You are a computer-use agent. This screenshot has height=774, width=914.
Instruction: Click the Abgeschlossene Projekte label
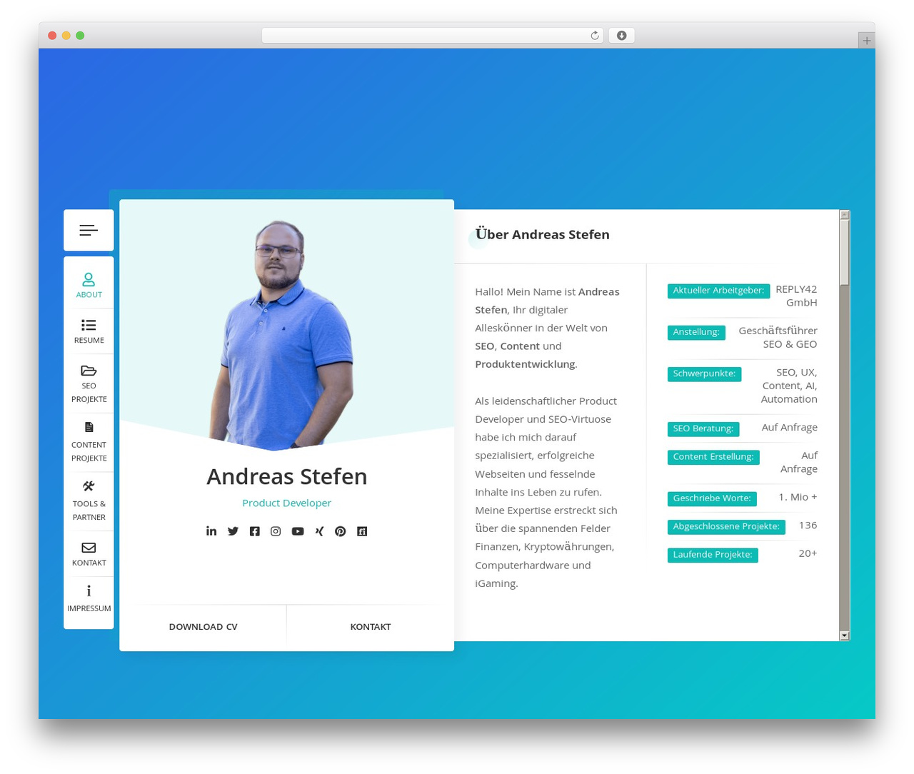[x=726, y=526]
